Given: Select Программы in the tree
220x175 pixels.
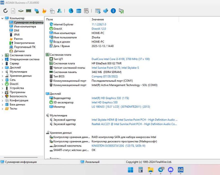Looking at the screenshot, I should pos(17,92).
